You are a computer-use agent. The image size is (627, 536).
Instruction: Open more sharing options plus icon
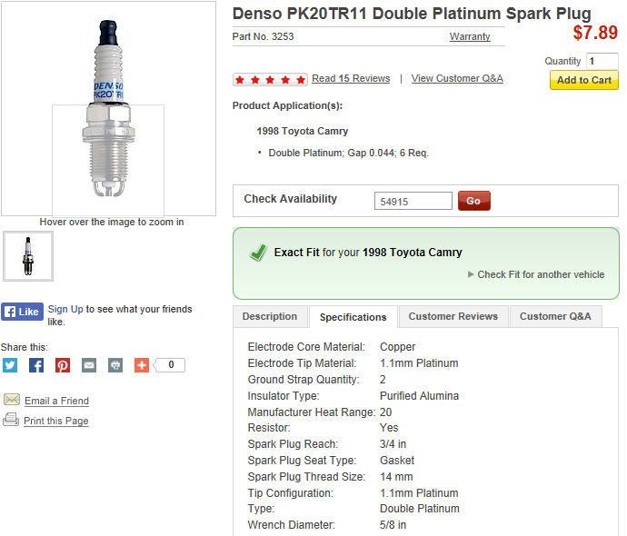[142, 365]
